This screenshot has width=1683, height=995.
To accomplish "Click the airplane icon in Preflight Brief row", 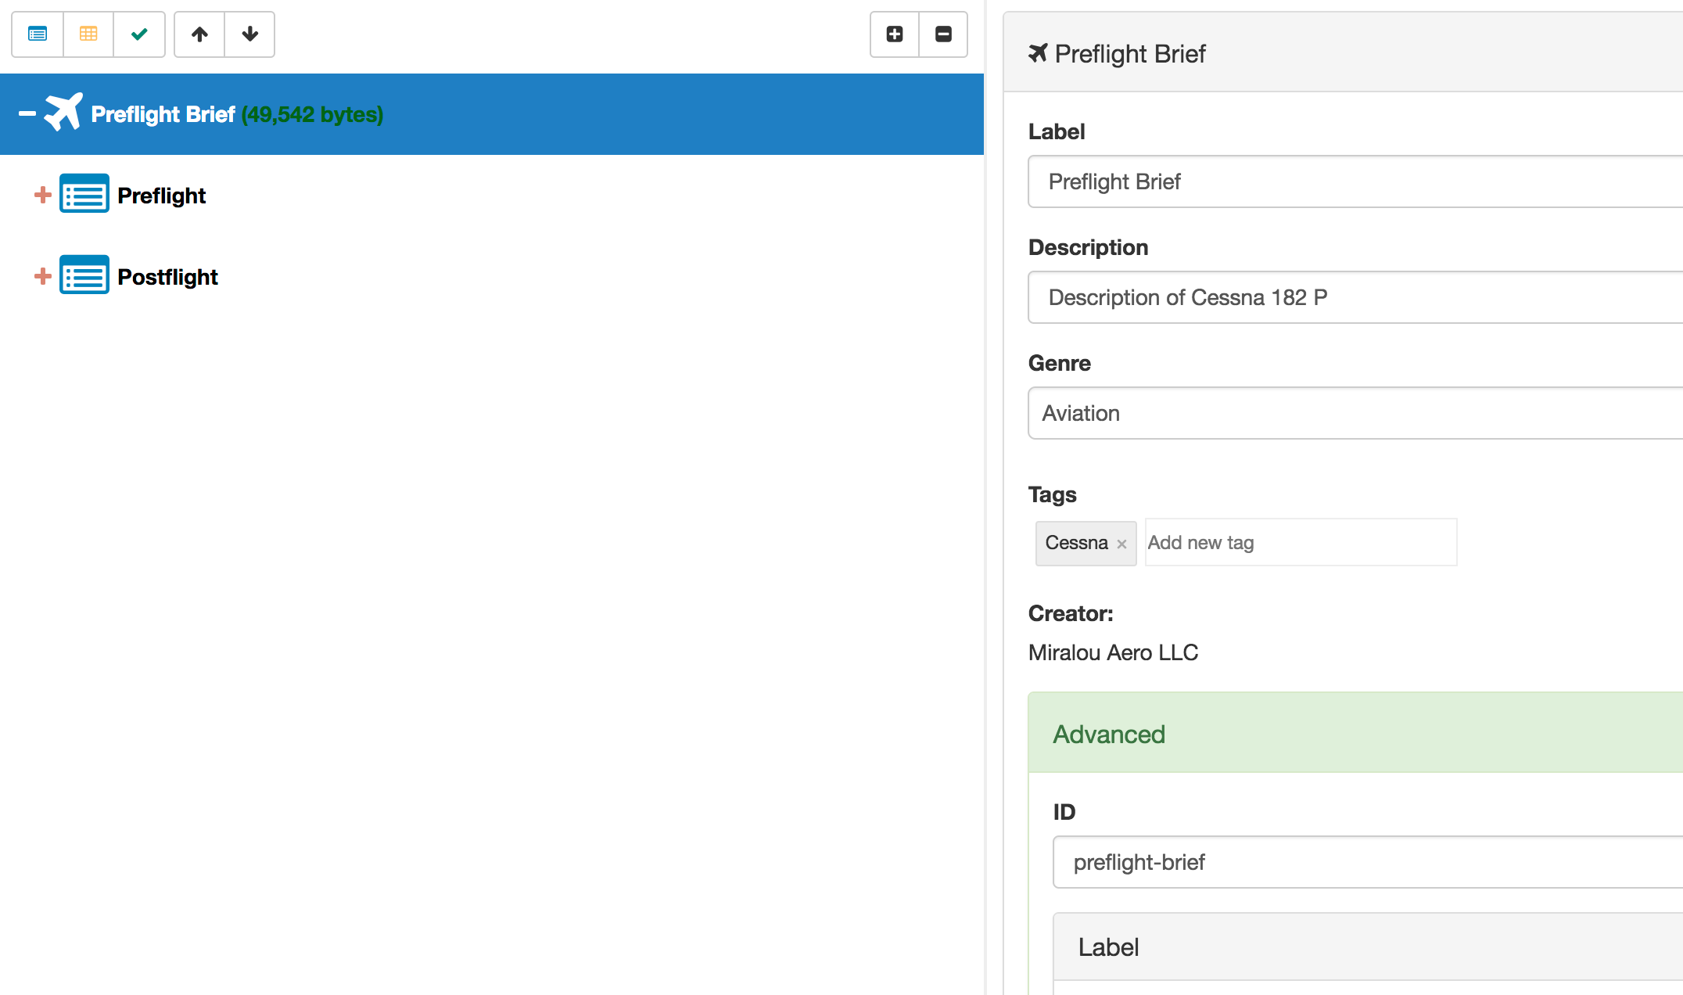I will [x=63, y=112].
